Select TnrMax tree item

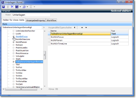coord(19,73)
